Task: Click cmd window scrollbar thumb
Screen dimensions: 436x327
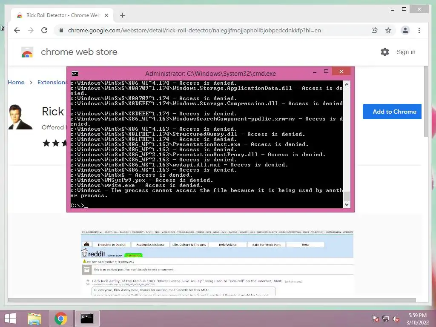Action: pos(347,196)
